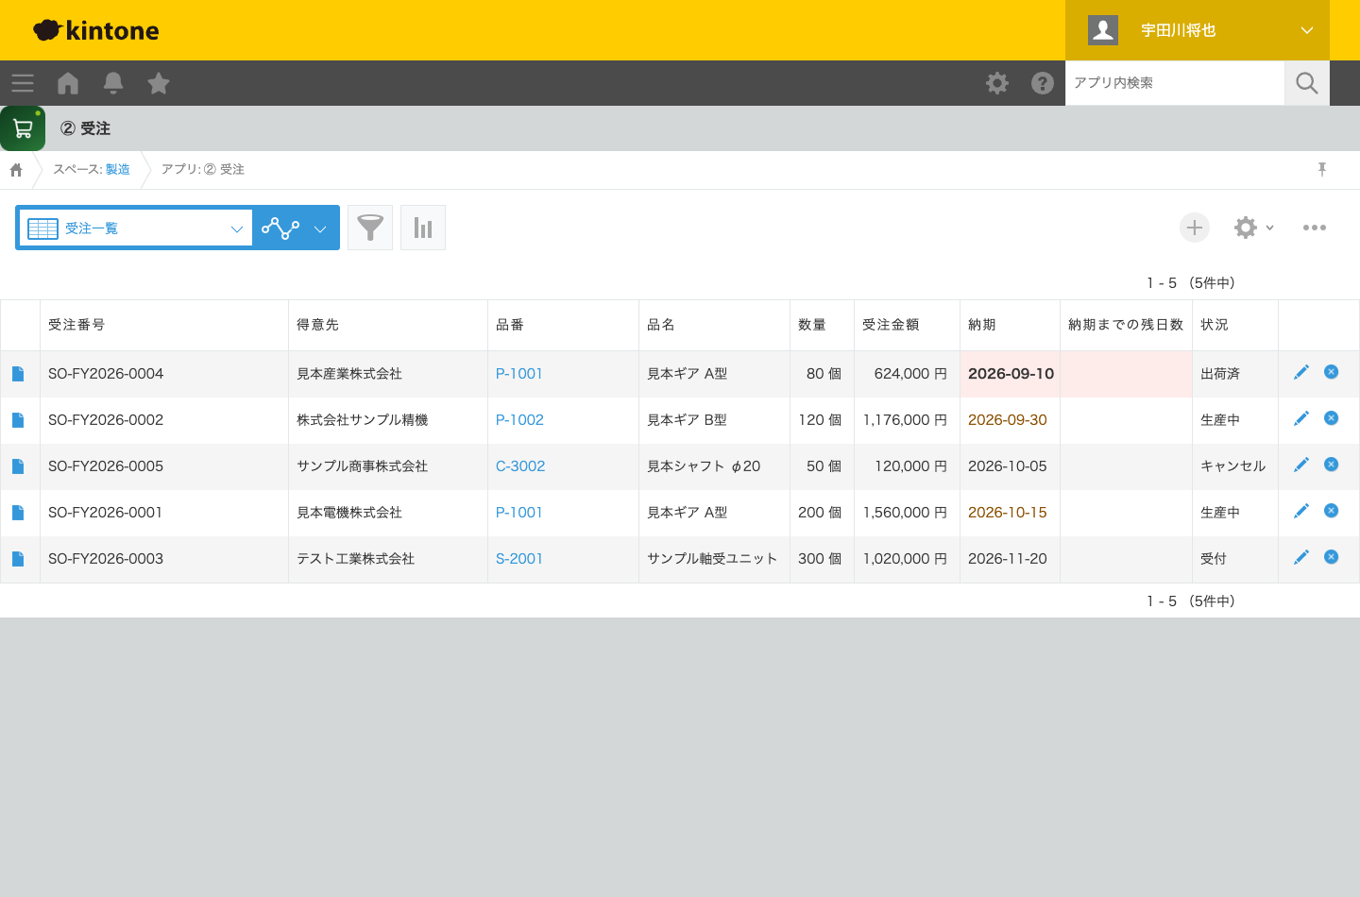Click the kintone logo
Screen dimensions: 1360x897
click(x=96, y=30)
